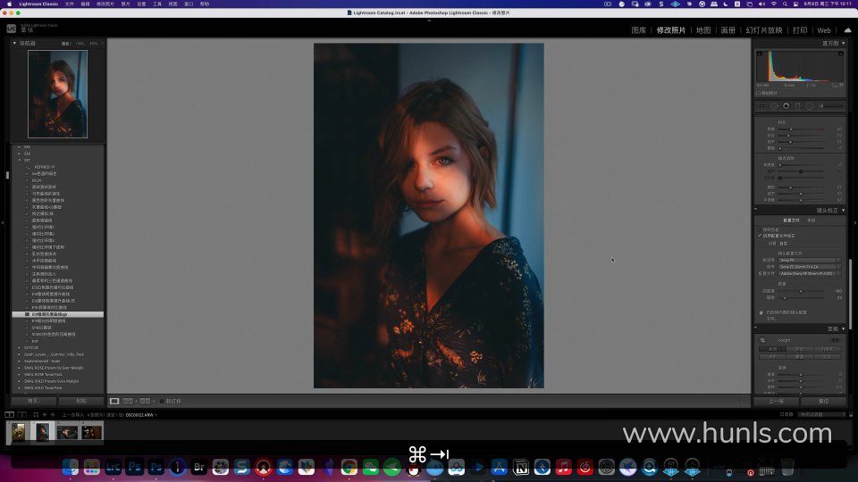858x482 pixels.
Task: Select the first filmstrip thumbnail
Action: [x=19, y=432]
